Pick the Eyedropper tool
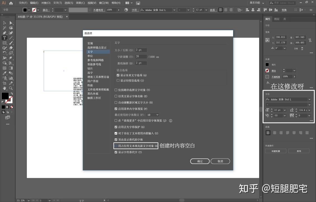Image resolution: width=316 pixels, height=202 pixels. pos(4,73)
